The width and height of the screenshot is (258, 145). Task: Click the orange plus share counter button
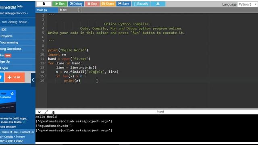pyautogui.click(x=15, y=77)
